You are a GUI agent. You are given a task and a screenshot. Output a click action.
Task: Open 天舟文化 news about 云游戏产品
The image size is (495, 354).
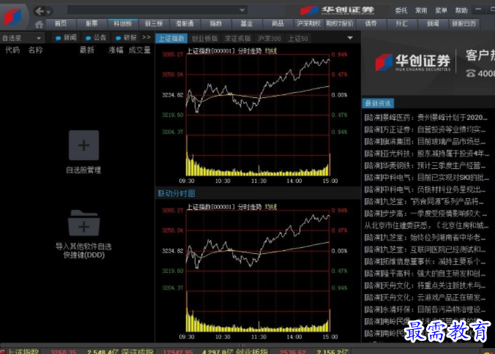425,297
